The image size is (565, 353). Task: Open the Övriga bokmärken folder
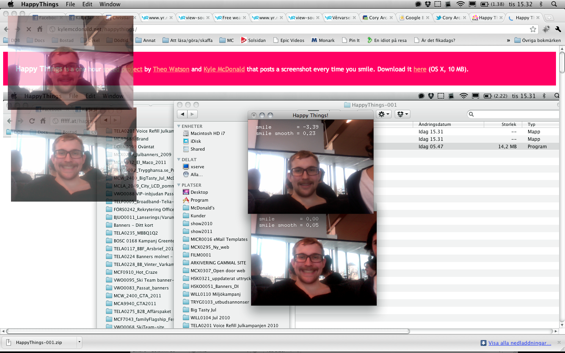(537, 40)
